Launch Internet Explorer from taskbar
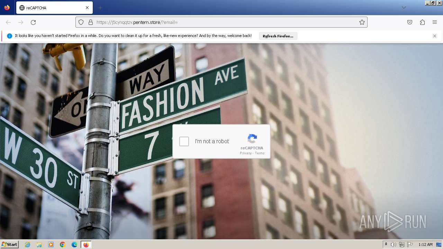 tap(27, 245)
